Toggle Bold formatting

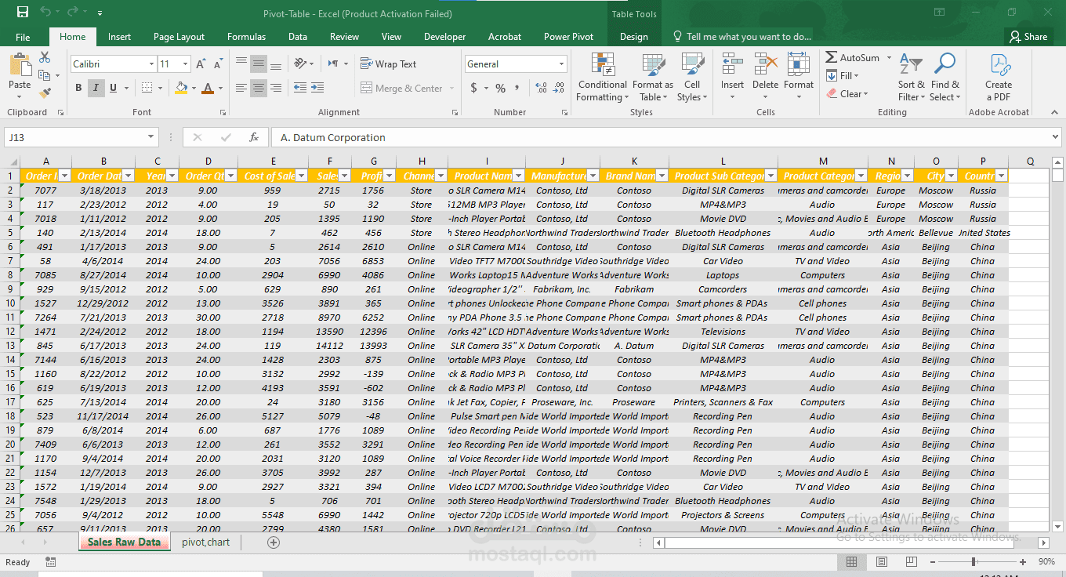click(x=78, y=88)
